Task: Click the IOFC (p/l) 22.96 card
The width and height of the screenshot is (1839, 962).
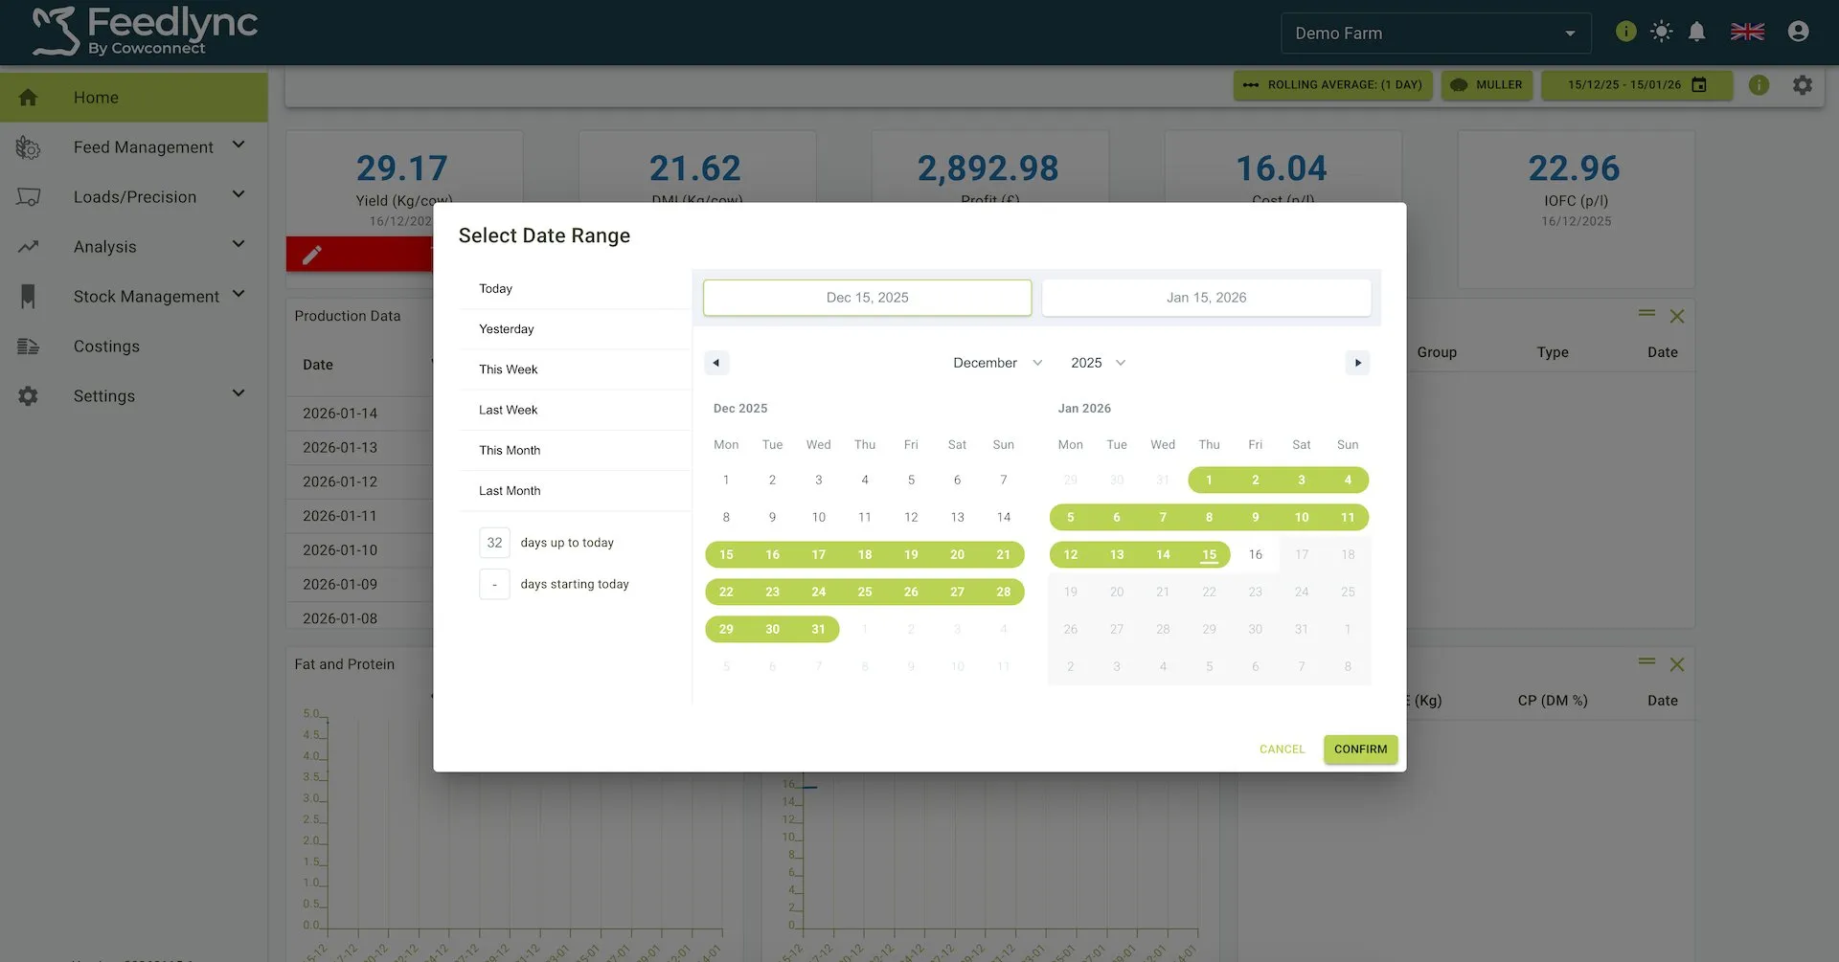Action: [1576, 210]
